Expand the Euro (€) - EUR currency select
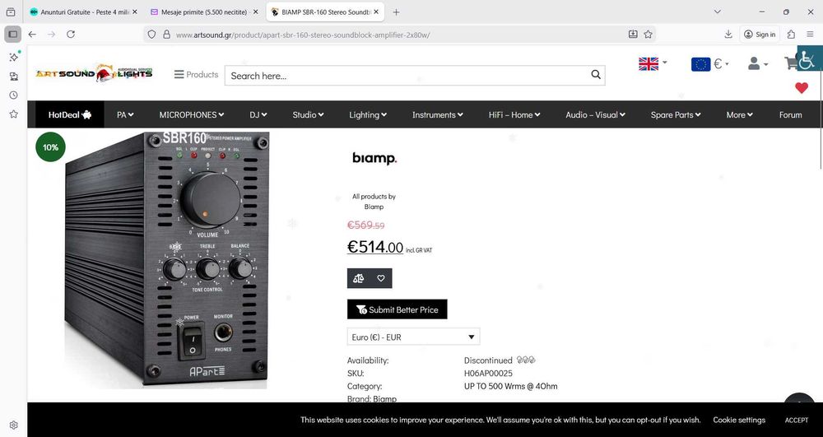This screenshot has height=437, width=823. click(x=413, y=337)
